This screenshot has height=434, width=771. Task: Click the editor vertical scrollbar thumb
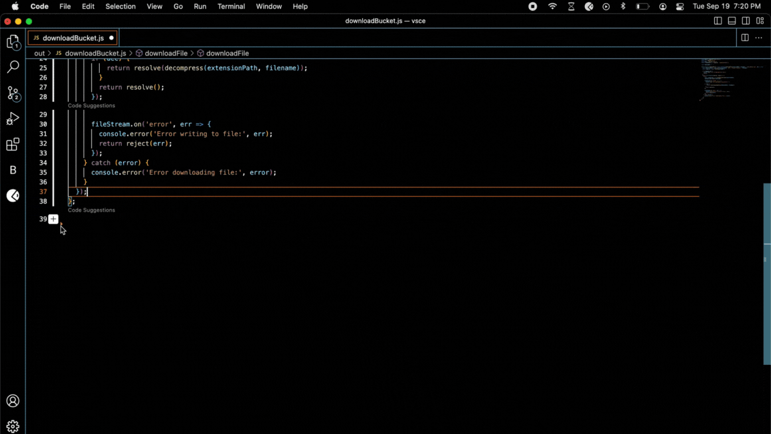click(x=767, y=274)
